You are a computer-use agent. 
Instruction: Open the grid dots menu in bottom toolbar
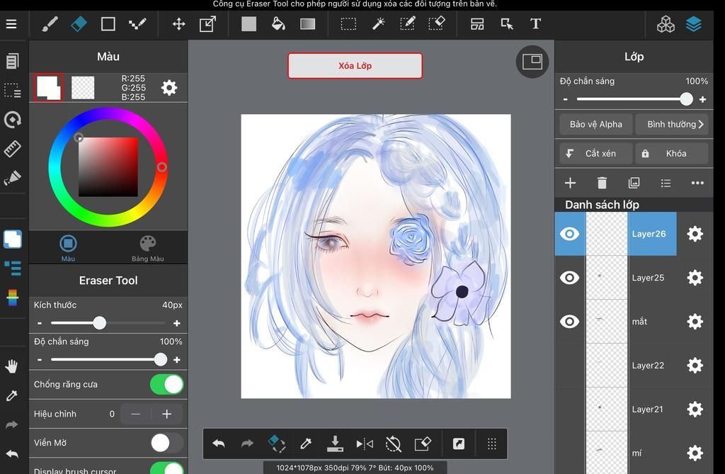pos(492,444)
